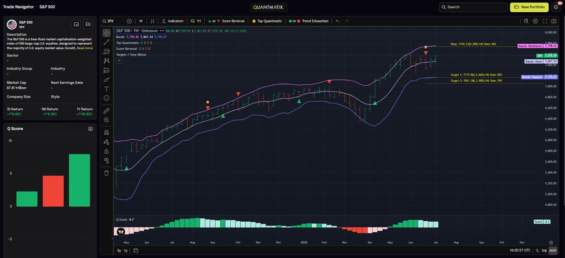Click the V1 Q toolbar item

pyautogui.click(x=196, y=21)
